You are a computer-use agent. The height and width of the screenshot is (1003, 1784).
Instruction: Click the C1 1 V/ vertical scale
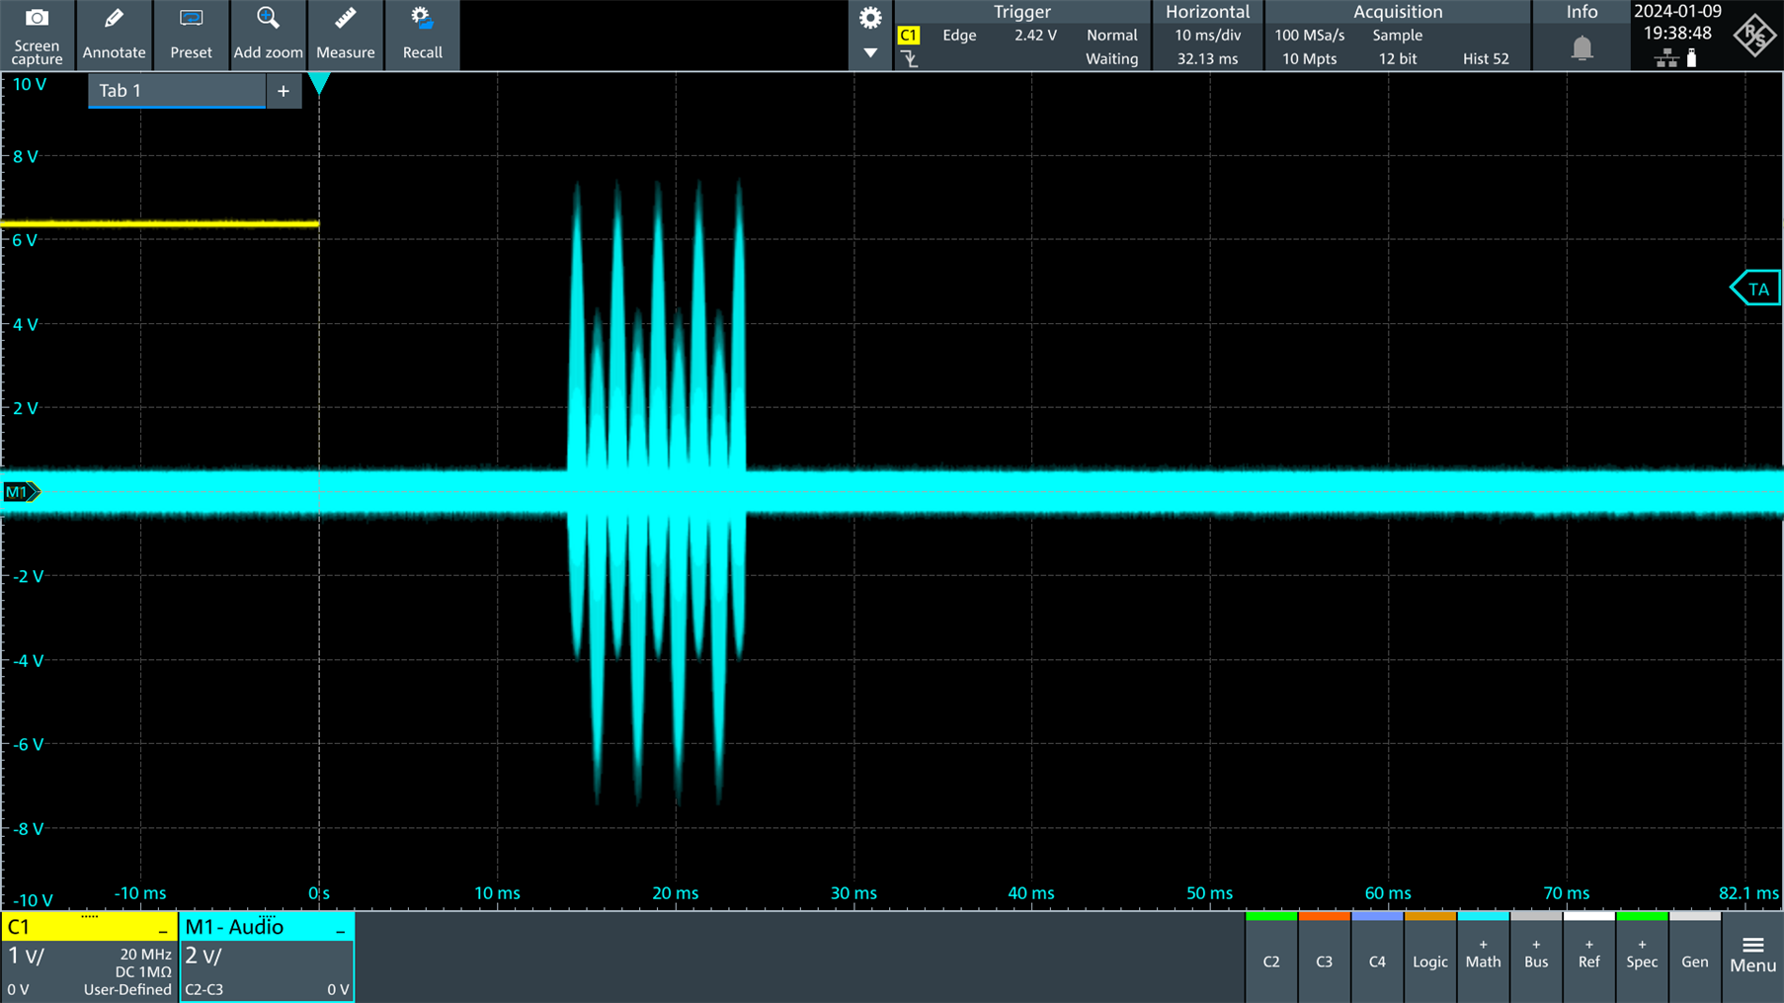(x=27, y=956)
